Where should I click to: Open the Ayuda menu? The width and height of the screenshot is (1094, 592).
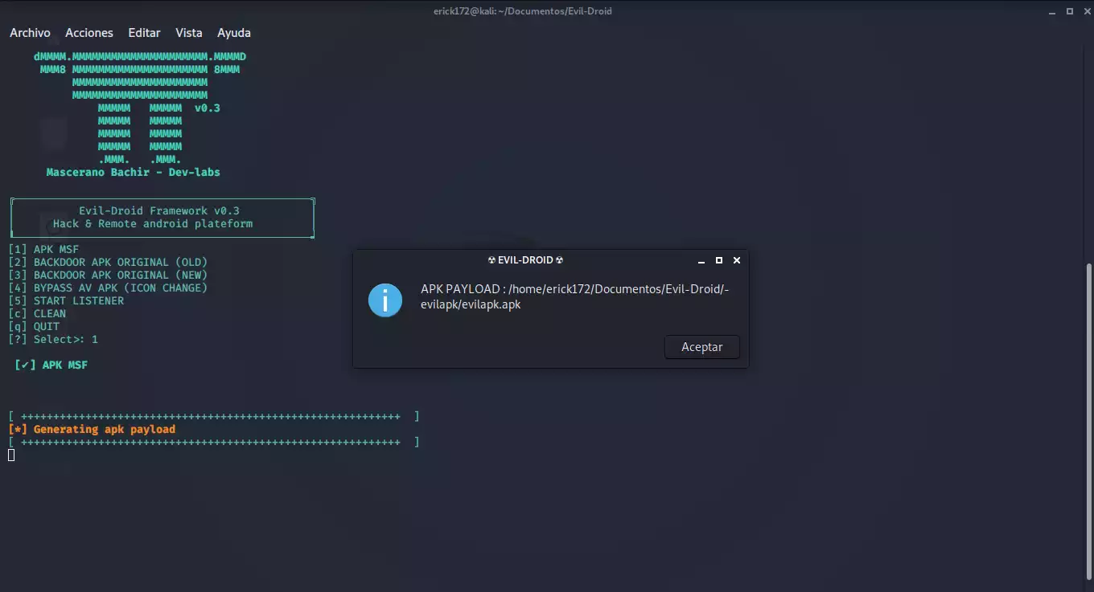coord(234,33)
